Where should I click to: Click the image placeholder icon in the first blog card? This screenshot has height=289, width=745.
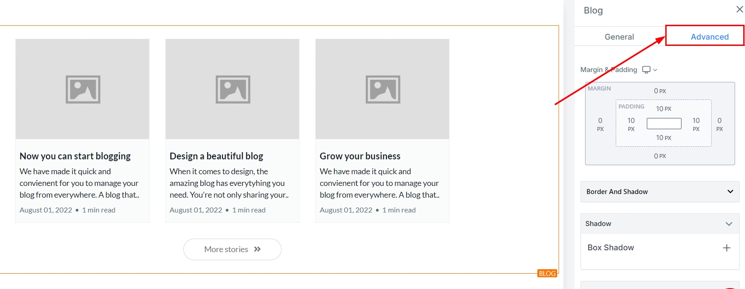(83, 89)
